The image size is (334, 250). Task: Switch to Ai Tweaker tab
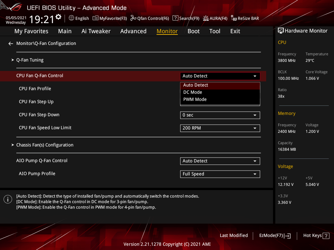[96, 31]
